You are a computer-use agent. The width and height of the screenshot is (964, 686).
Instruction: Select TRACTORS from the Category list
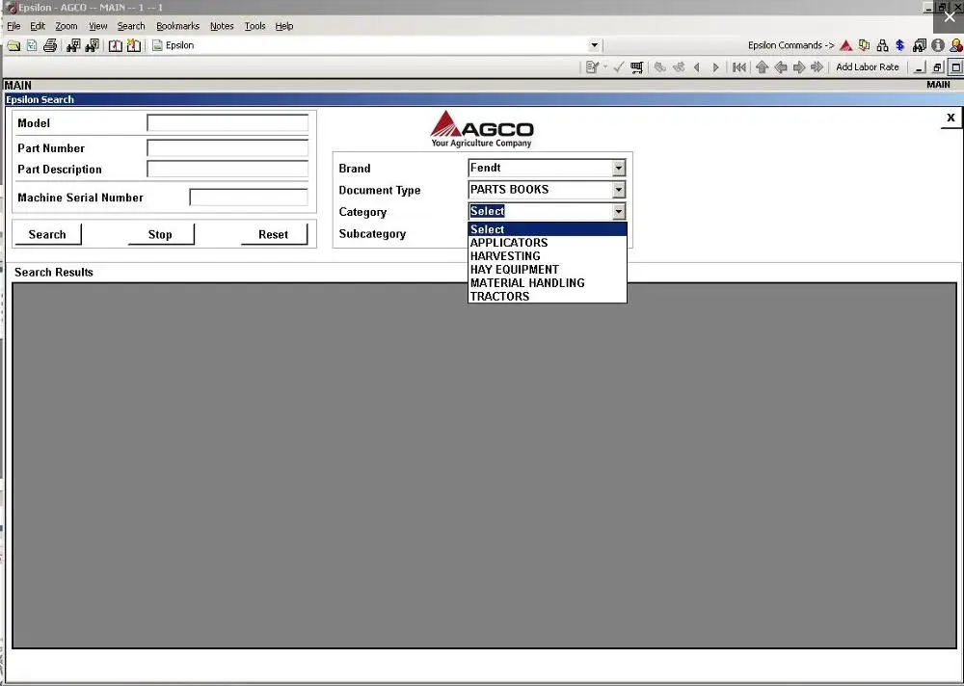(x=548, y=297)
